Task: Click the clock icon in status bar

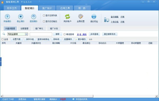Action: pyautogui.click(x=73, y=99)
